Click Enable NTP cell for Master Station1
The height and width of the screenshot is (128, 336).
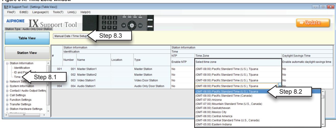tap(182, 69)
